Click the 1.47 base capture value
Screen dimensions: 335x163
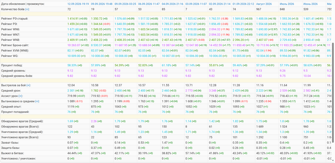pyautogui.click(x=164, y=142)
